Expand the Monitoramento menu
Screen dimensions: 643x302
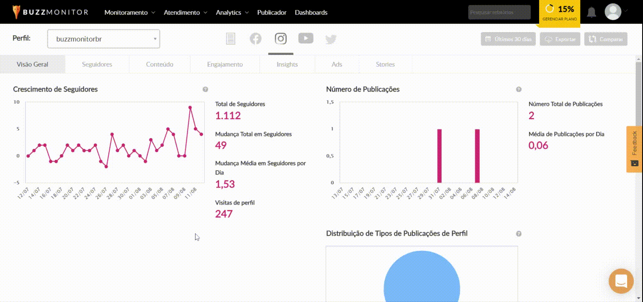129,13
